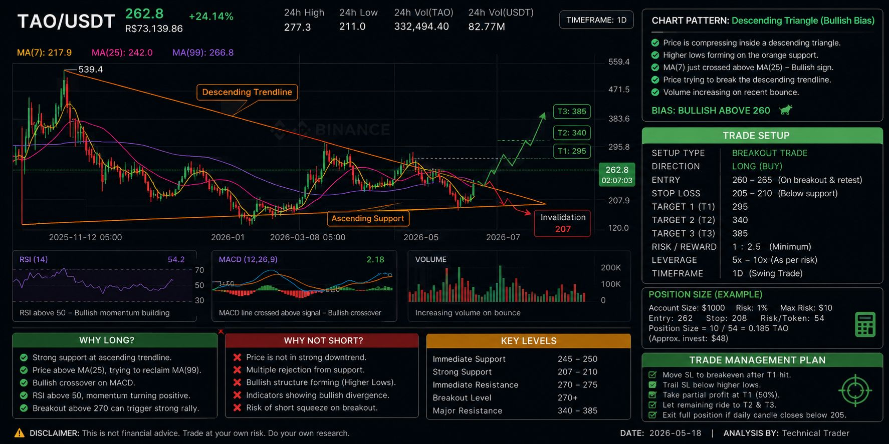Toggle the 'Let remaining ride to T2 & T3' checkbox

(x=652, y=405)
